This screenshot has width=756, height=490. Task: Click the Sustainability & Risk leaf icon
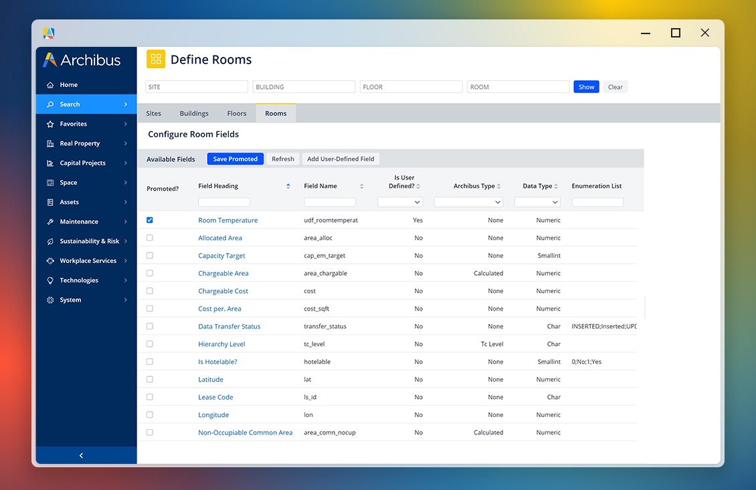50,242
